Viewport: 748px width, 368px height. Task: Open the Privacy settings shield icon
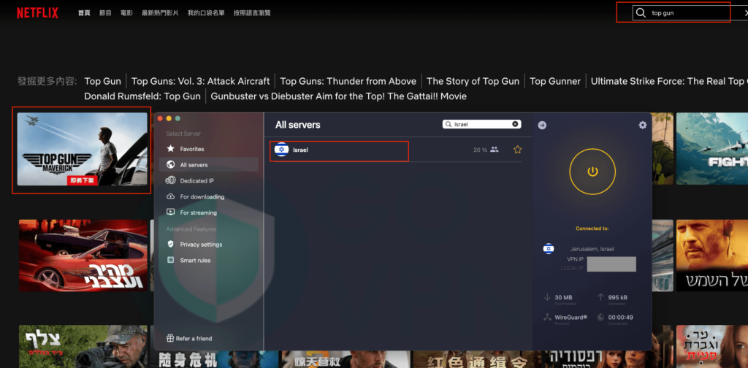tap(170, 244)
